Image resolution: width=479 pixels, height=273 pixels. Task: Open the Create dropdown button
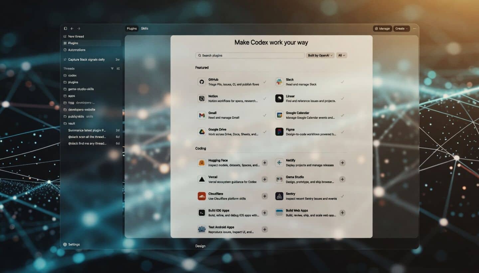click(x=401, y=29)
